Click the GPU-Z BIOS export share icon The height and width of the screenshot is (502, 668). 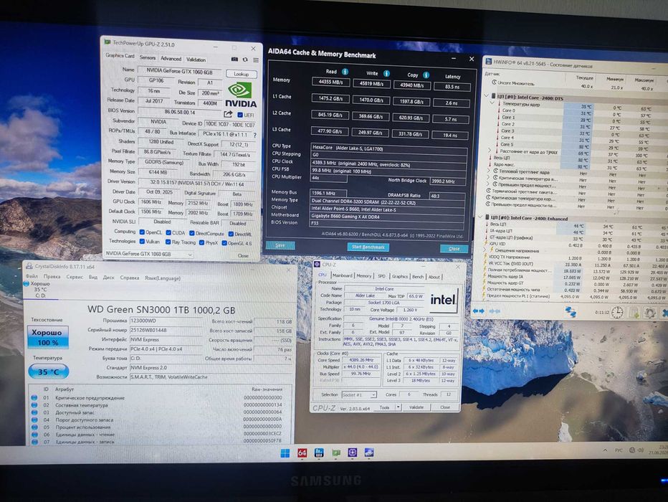pos(229,114)
